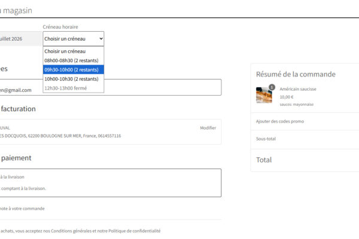The image size is (359, 239).
Task: Click the quantity badge on product image
Action: pyautogui.click(x=272, y=87)
